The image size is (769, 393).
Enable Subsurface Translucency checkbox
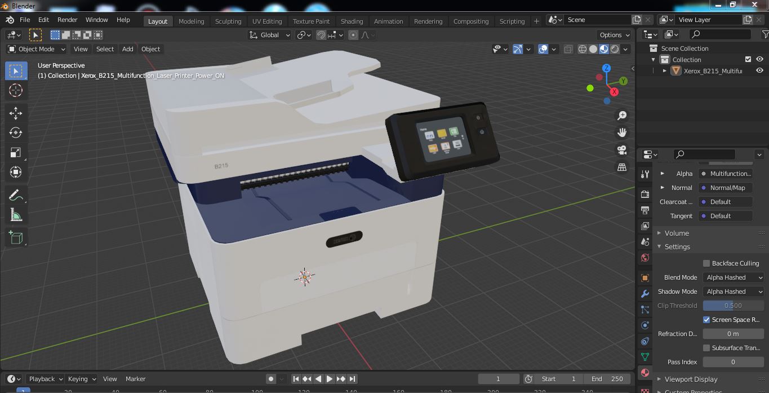click(706, 348)
